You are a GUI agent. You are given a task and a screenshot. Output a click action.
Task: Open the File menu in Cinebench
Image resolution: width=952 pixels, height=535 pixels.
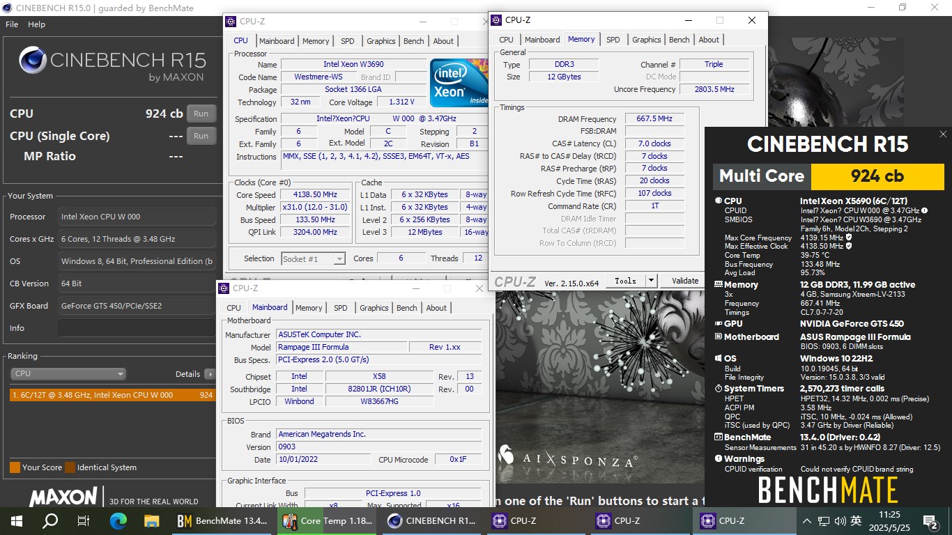coord(12,24)
